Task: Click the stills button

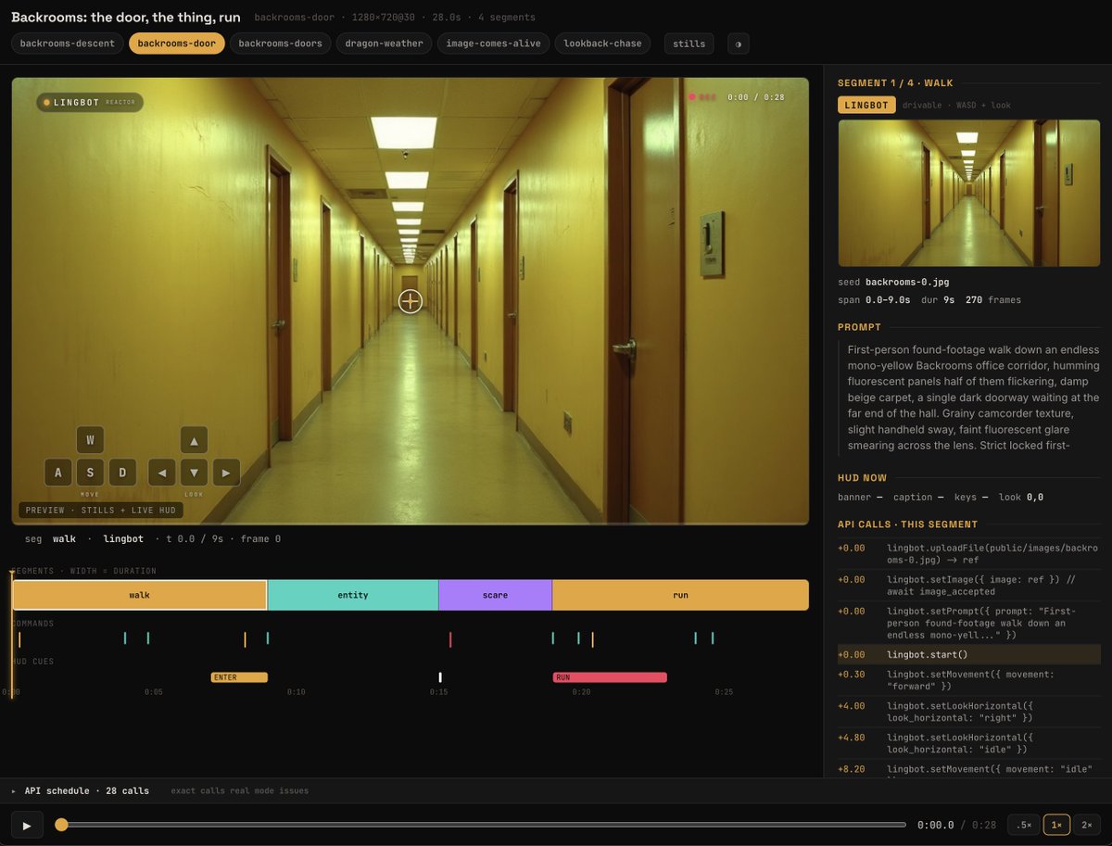Action: tap(689, 44)
